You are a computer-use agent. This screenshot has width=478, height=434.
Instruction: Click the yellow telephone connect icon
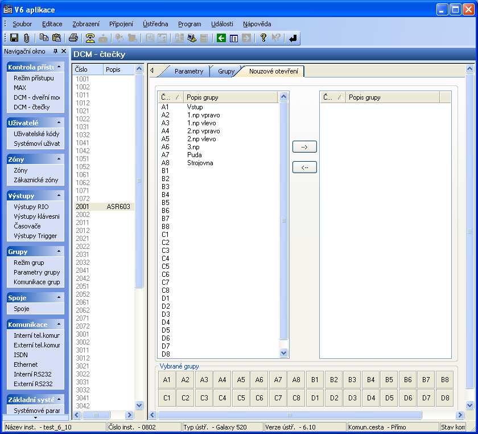pos(90,38)
